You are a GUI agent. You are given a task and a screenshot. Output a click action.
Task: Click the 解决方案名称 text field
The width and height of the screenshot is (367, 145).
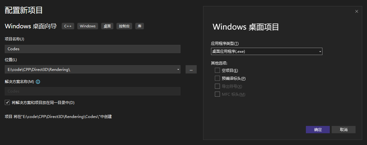(92, 91)
